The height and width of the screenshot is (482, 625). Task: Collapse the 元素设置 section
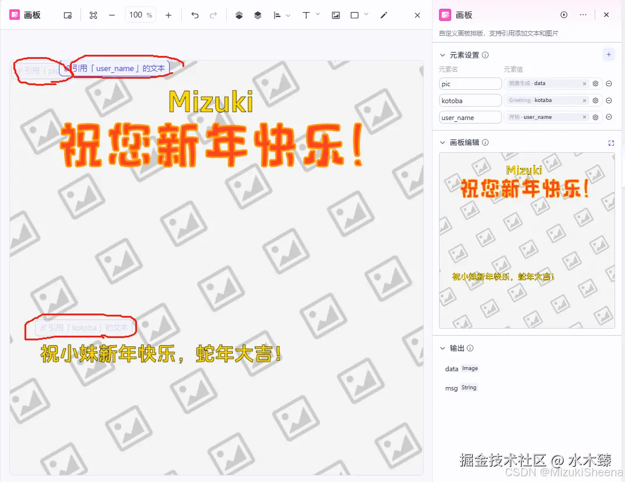coord(442,55)
